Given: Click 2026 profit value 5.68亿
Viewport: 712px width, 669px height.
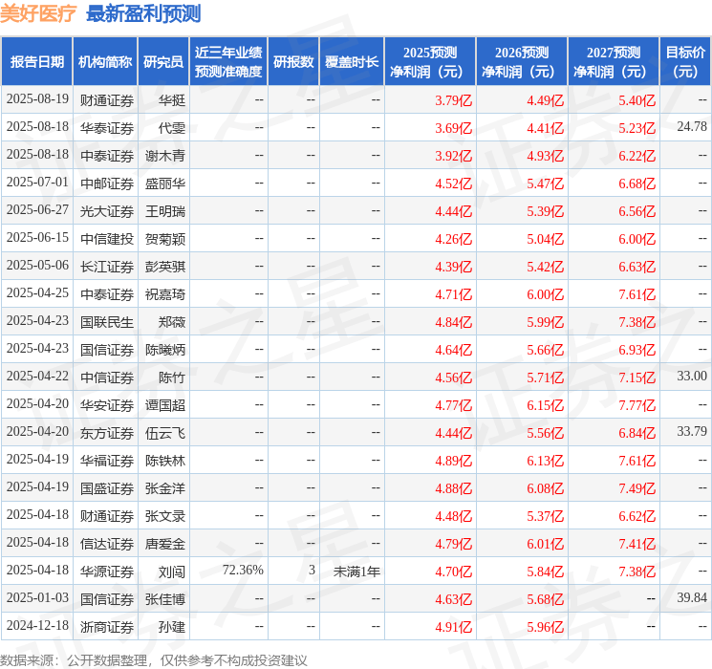Looking at the screenshot, I should point(545,598).
